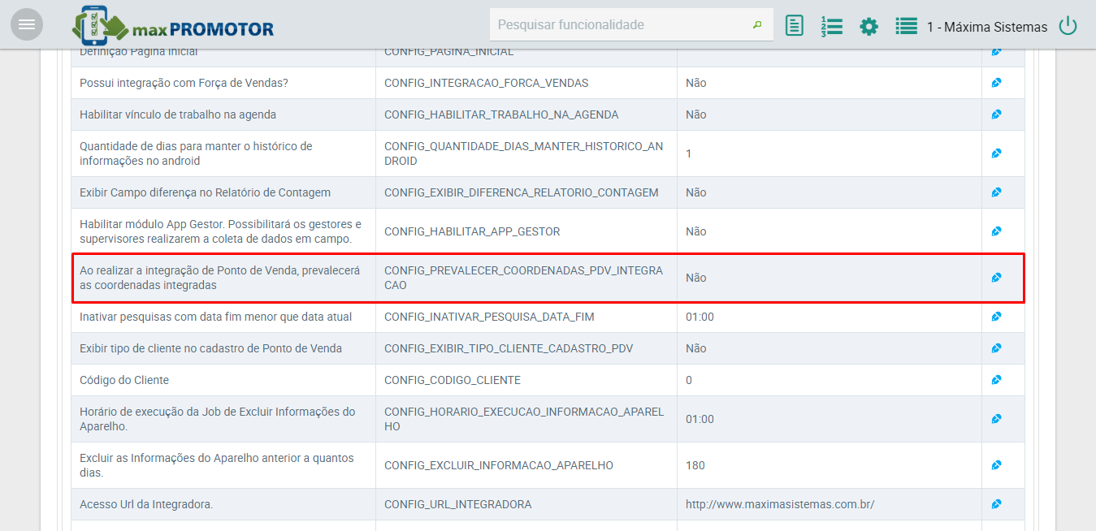
Task: Select 'Código do Cliente' description
Action: [x=124, y=380]
